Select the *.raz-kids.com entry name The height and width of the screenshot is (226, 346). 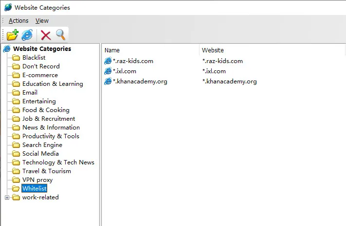coord(133,61)
